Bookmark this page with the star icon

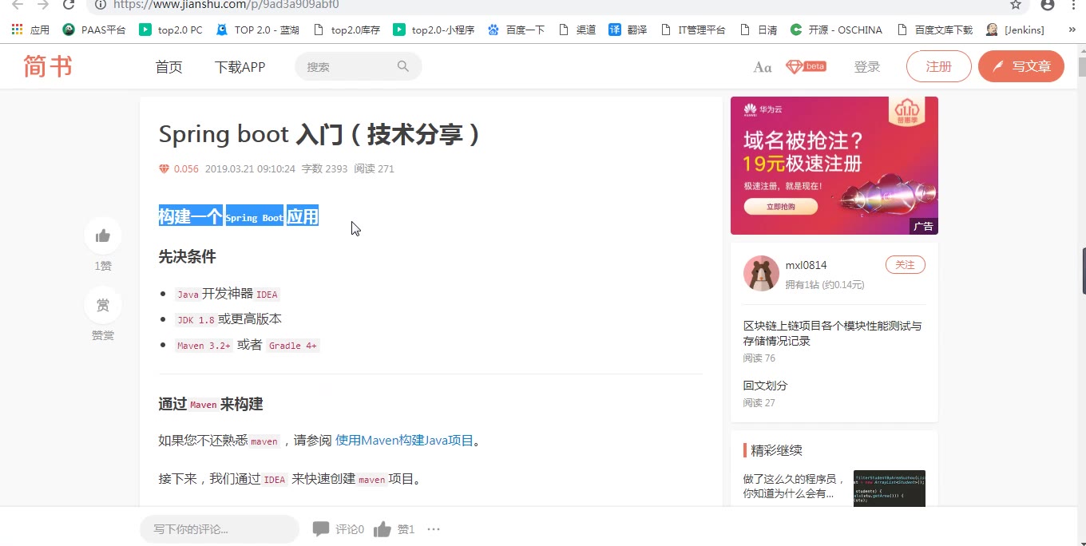tap(1016, 5)
